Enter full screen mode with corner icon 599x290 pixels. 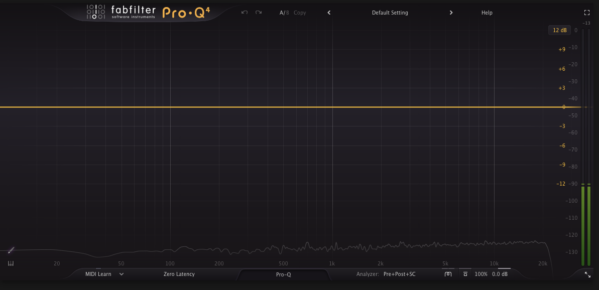pos(586,13)
